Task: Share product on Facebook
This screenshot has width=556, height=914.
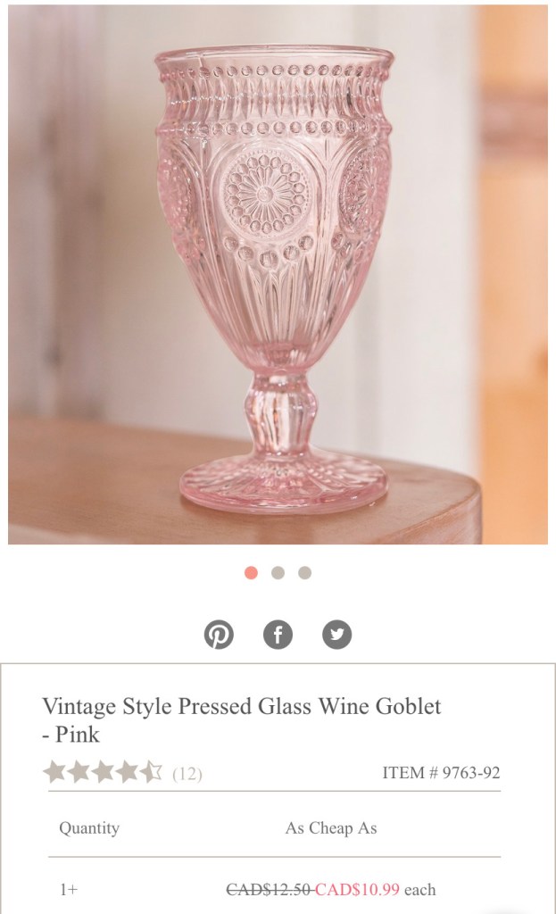Action: (x=278, y=635)
